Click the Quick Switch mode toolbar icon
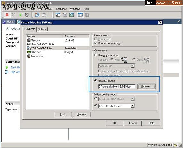 (65, 15)
